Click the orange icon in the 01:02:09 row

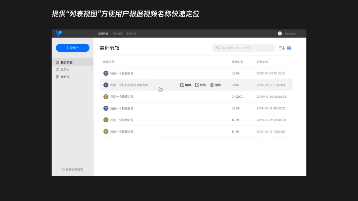(106, 96)
